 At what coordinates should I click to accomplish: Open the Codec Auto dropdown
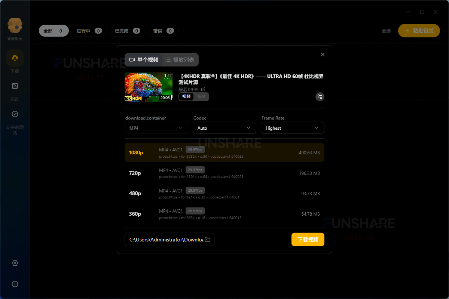(224, 128)
